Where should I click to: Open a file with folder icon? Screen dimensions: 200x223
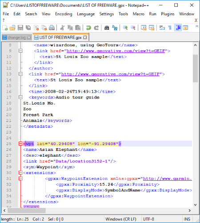pos(12,28)
